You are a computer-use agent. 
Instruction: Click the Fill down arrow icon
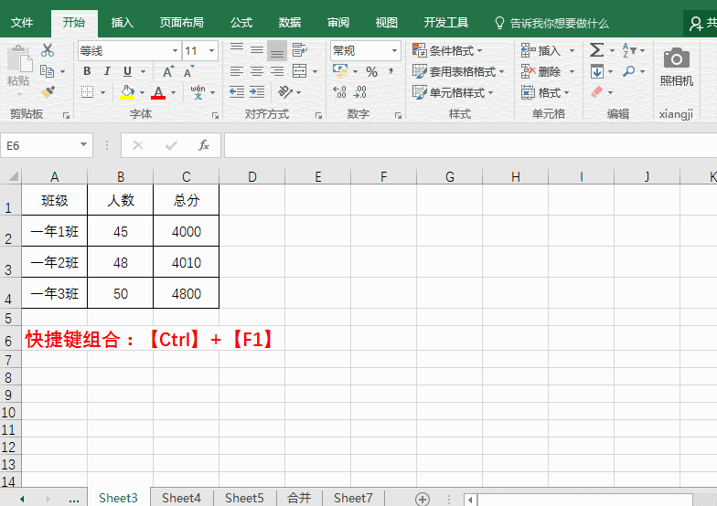point(597,71)
